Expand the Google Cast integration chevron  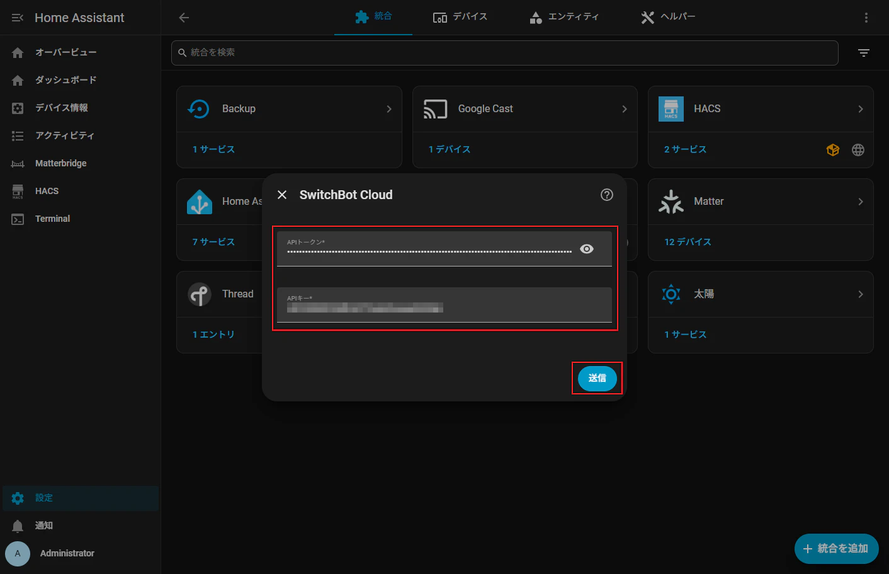(625, 109)
